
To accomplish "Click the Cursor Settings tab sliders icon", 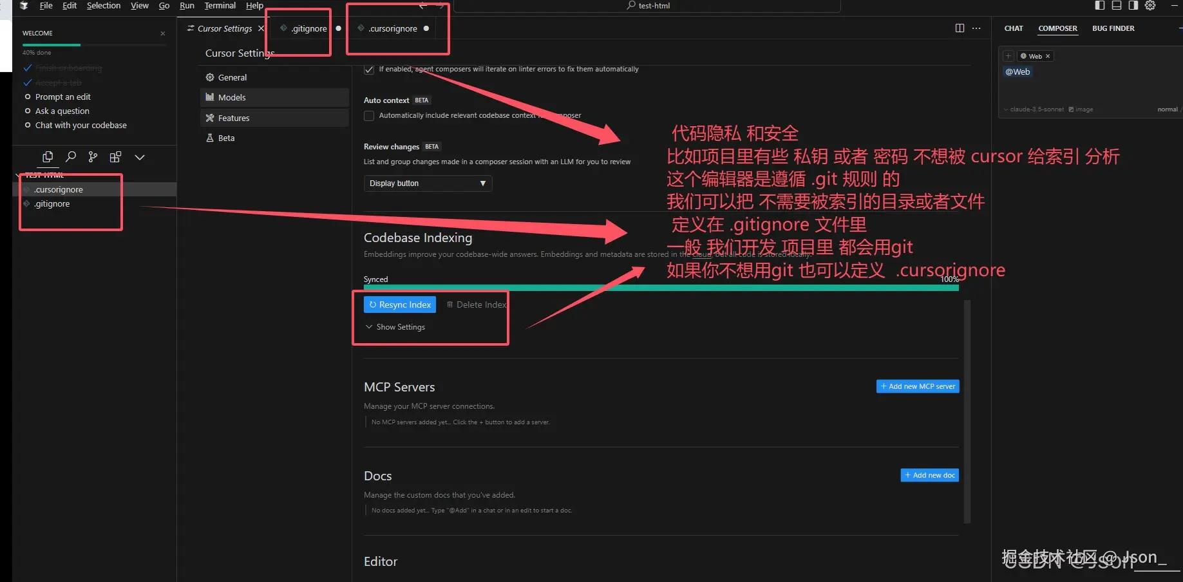I will pos(191,28).
